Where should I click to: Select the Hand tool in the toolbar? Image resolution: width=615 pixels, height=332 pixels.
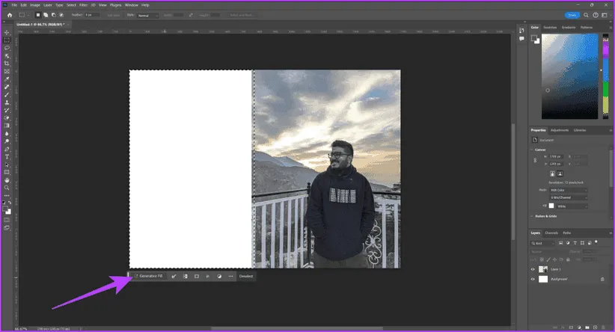[7, 180]
